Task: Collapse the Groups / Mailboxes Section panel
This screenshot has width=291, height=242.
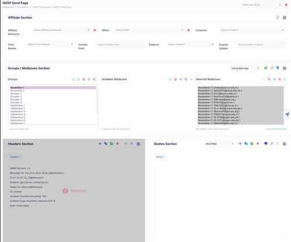Action: [285, 68]
